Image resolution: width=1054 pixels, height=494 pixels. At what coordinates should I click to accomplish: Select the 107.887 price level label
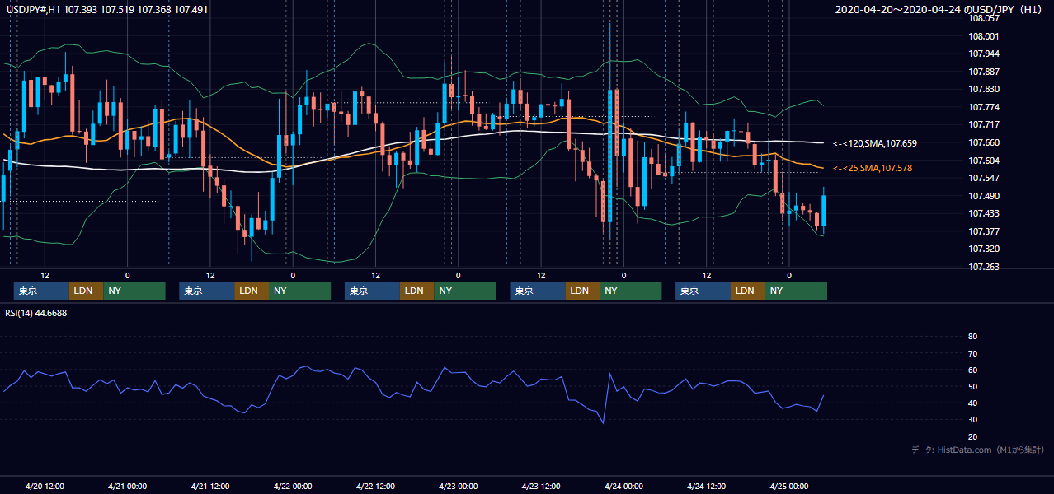pyautogui.click(x=983, y=72)
